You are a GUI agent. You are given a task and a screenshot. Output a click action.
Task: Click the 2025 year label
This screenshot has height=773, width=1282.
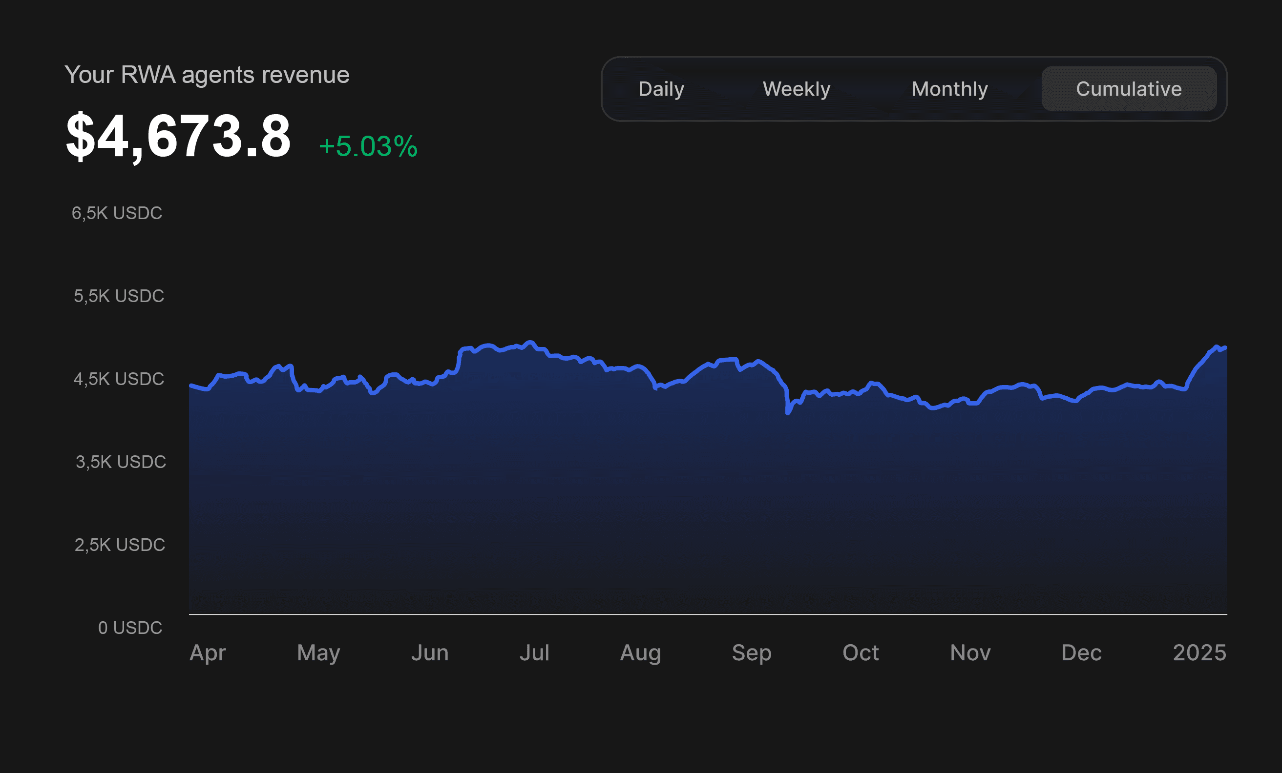pyautogui.click(x=1199, y=652)
